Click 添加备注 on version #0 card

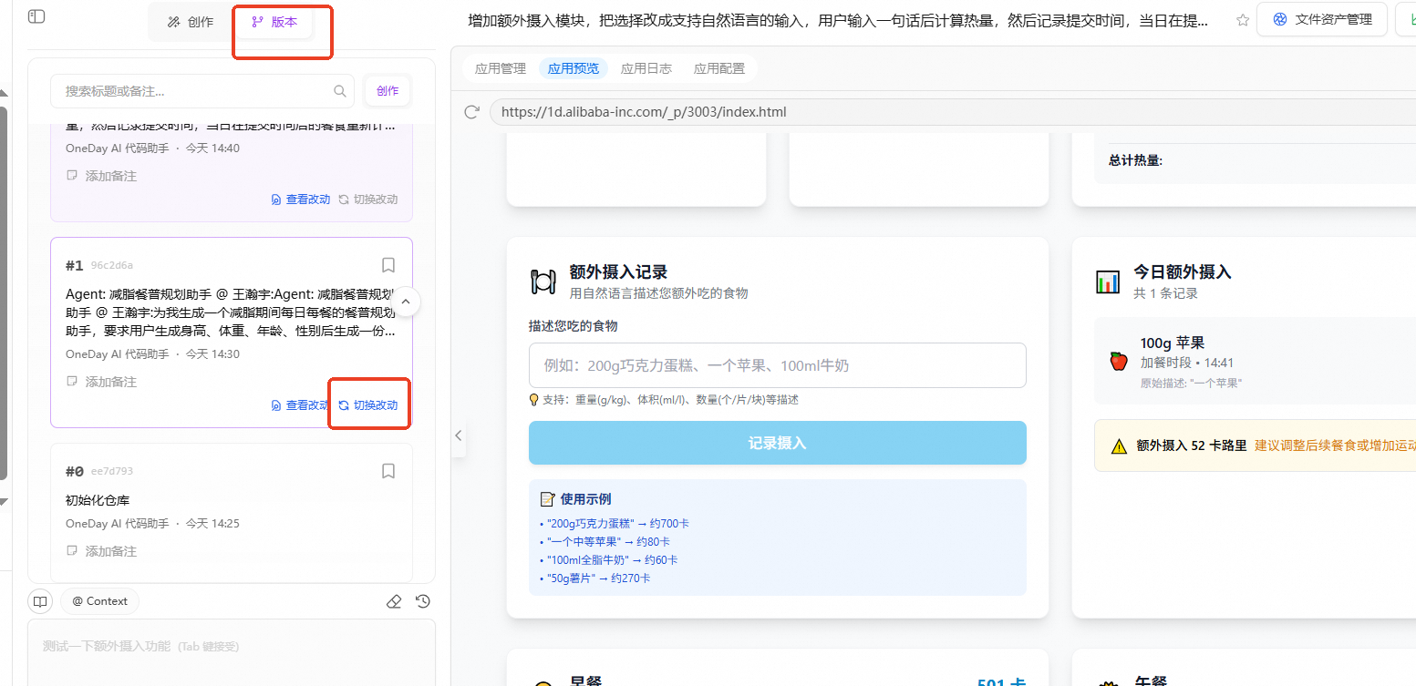(x=102, y=551)
